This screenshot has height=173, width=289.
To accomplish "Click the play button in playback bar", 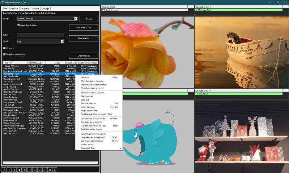I will [9, 170].
